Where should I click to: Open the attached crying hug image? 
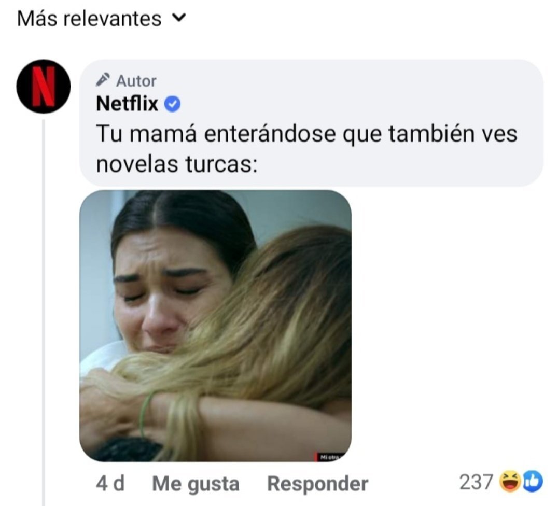click(215, 326)
